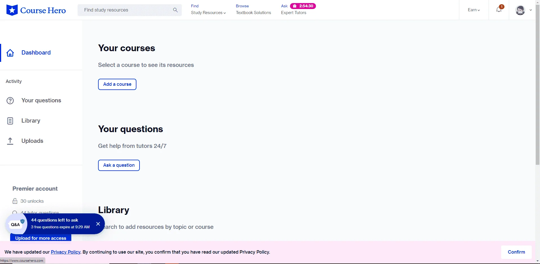Dismiss the questions left popup
The image size is (540, 264).
[x=98, y=224]
